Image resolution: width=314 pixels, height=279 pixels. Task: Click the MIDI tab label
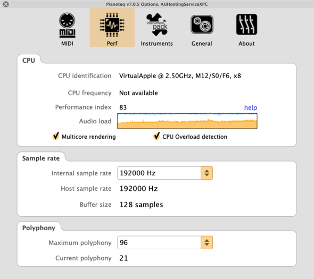click(x=67, y=44)
